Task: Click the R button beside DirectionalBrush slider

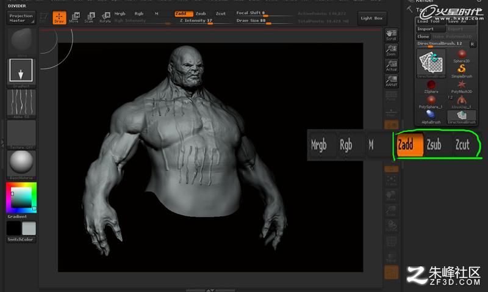Action: pyautogui.click(x=472, y=44)
